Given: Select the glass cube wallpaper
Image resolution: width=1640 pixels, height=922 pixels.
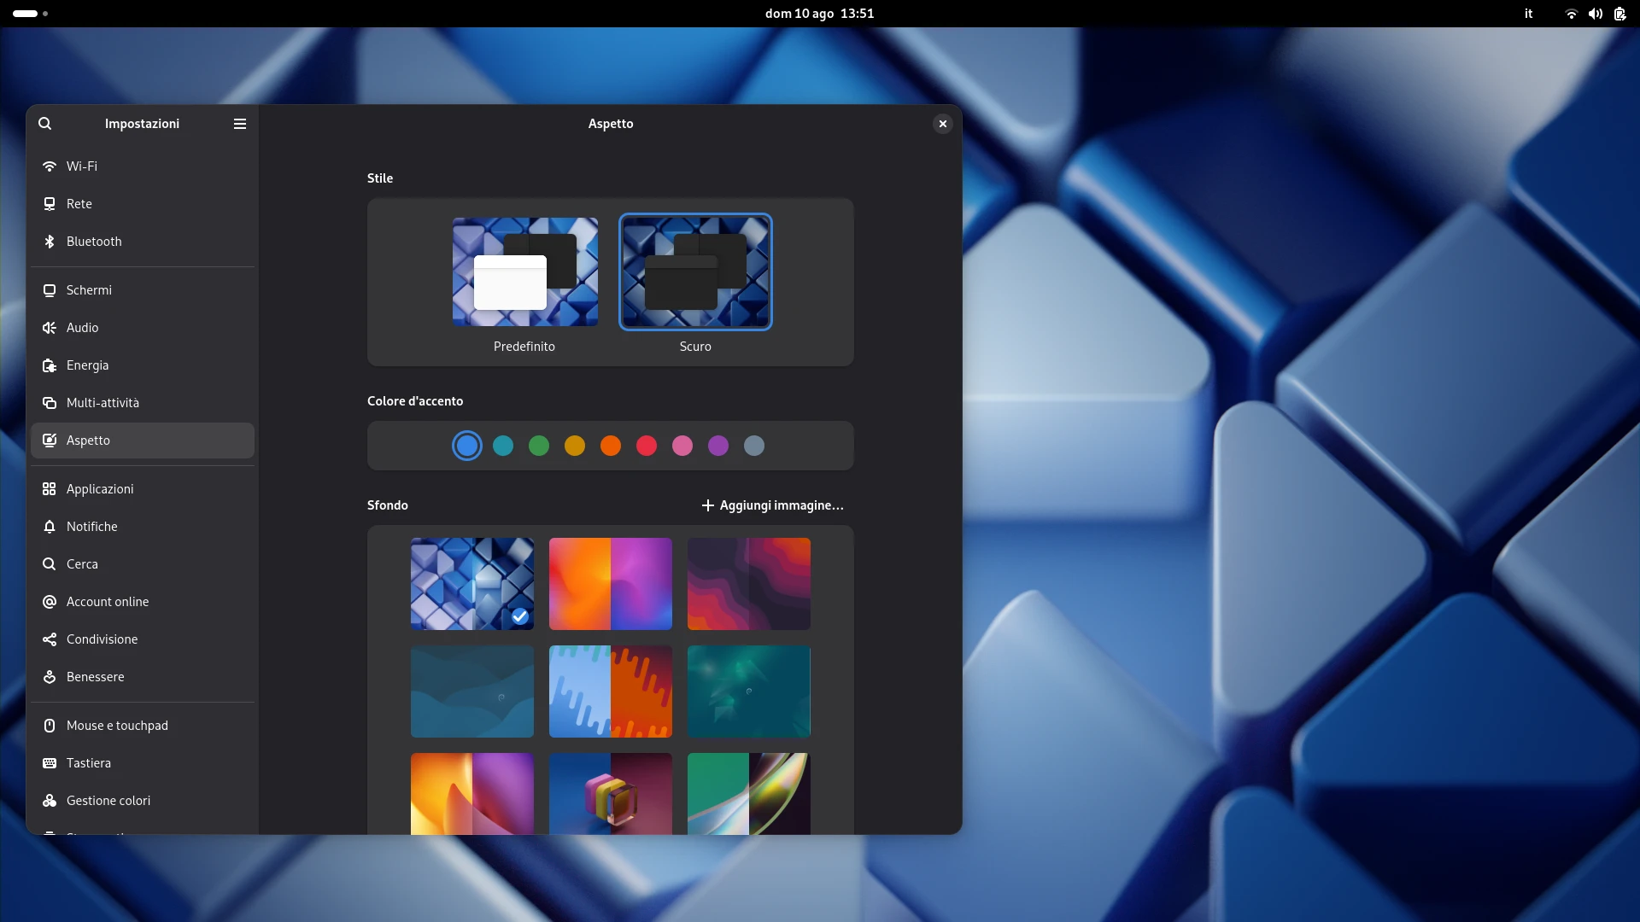Looking at the screenshot, I should [x=611, y=794].
